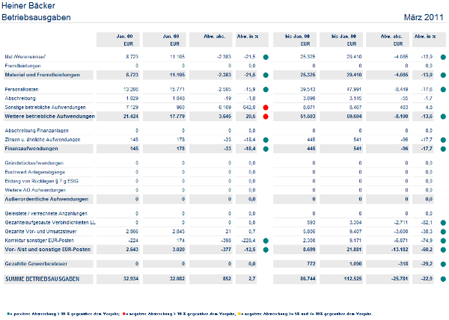
Task: Click value 9.407 in Umsatzsteuer row
Action: point(355,231)
